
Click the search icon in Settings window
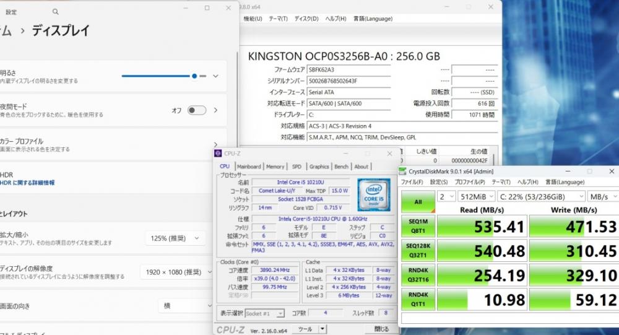(x=56, y=12)
